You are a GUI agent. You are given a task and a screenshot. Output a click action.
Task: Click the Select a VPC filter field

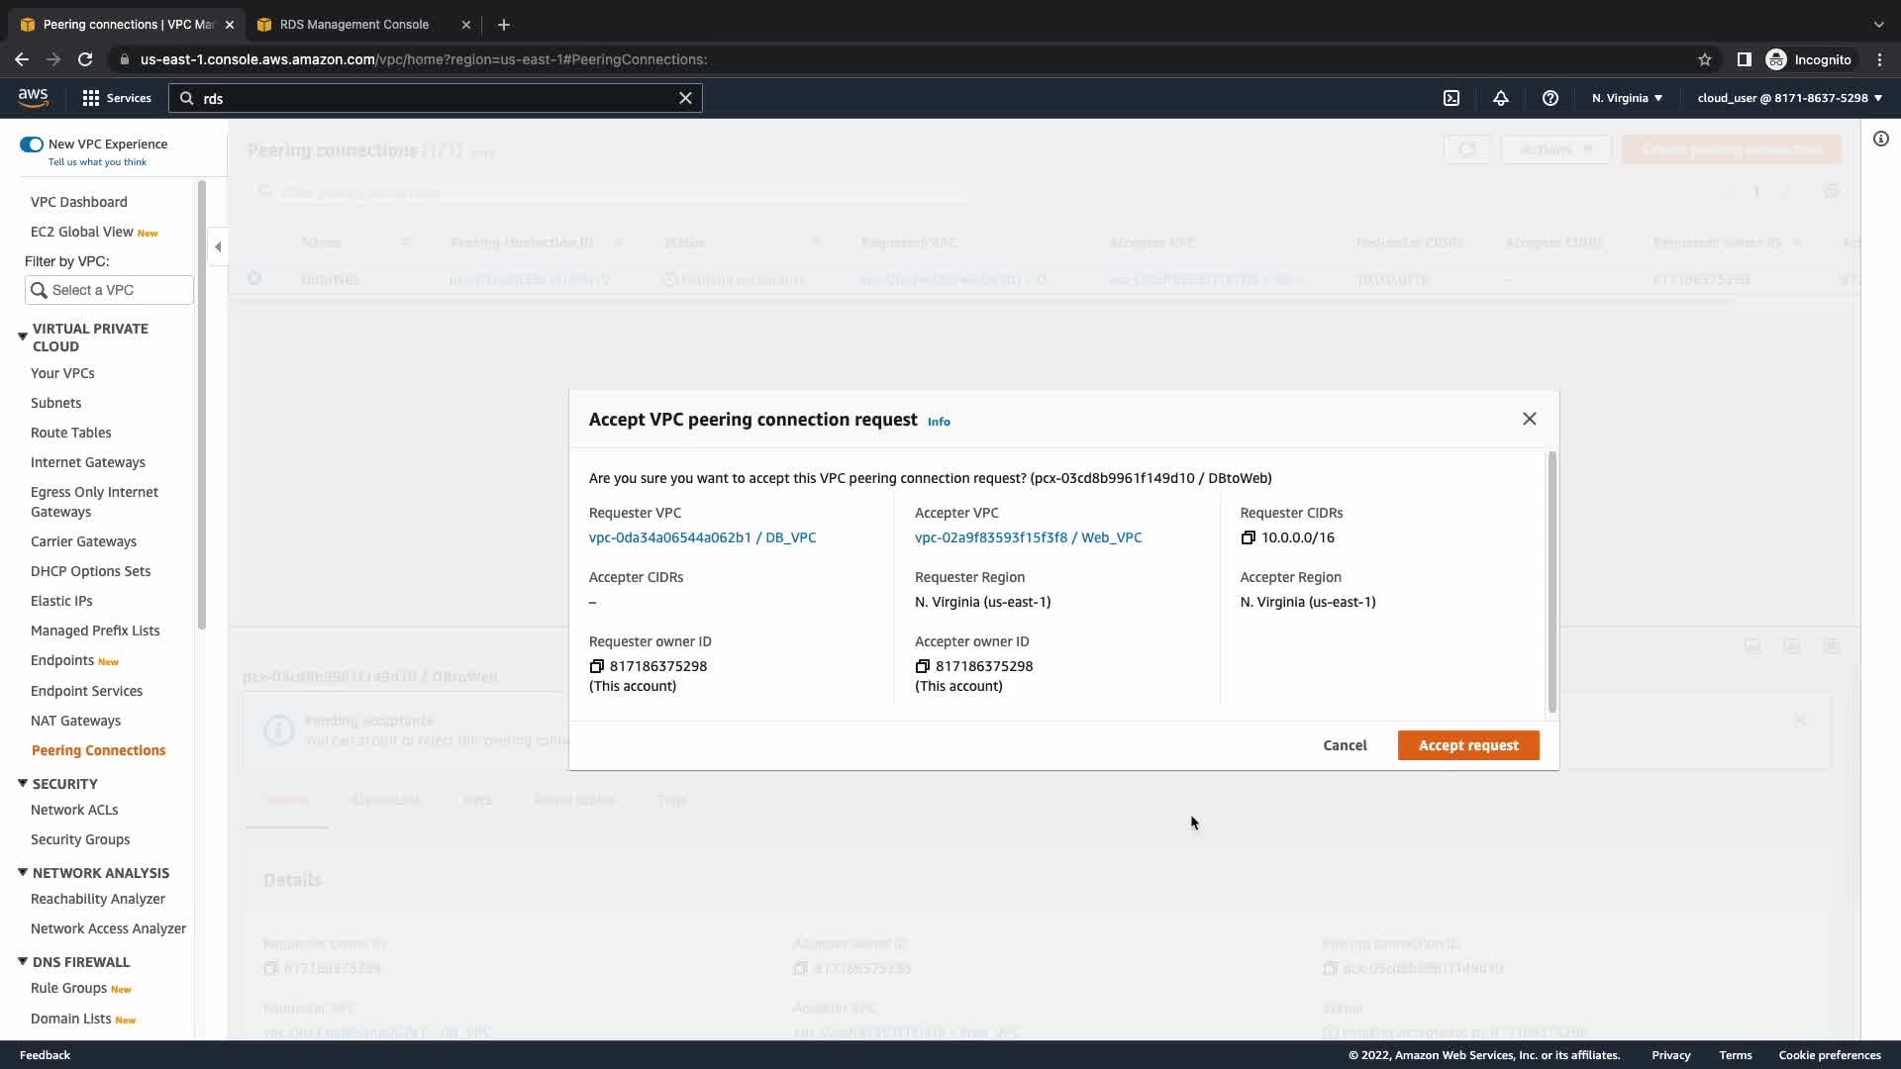(109, 290)
